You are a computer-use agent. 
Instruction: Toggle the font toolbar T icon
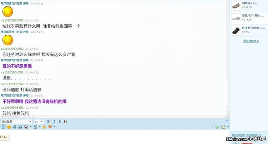coord(3,127)
